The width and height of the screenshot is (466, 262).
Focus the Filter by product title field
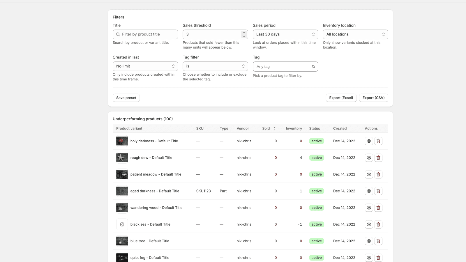tap(145, 34)
